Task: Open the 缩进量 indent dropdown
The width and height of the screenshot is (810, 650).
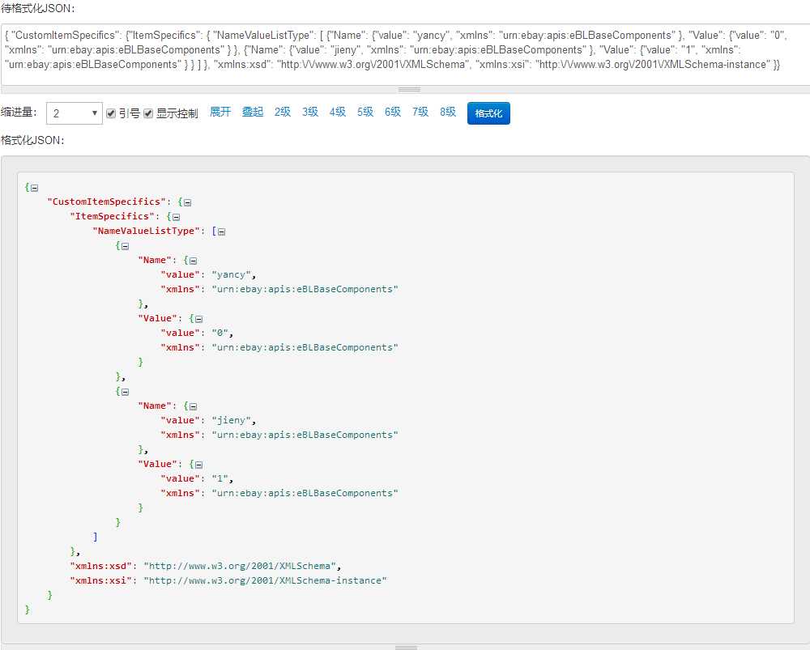Action: pos(75,113)
